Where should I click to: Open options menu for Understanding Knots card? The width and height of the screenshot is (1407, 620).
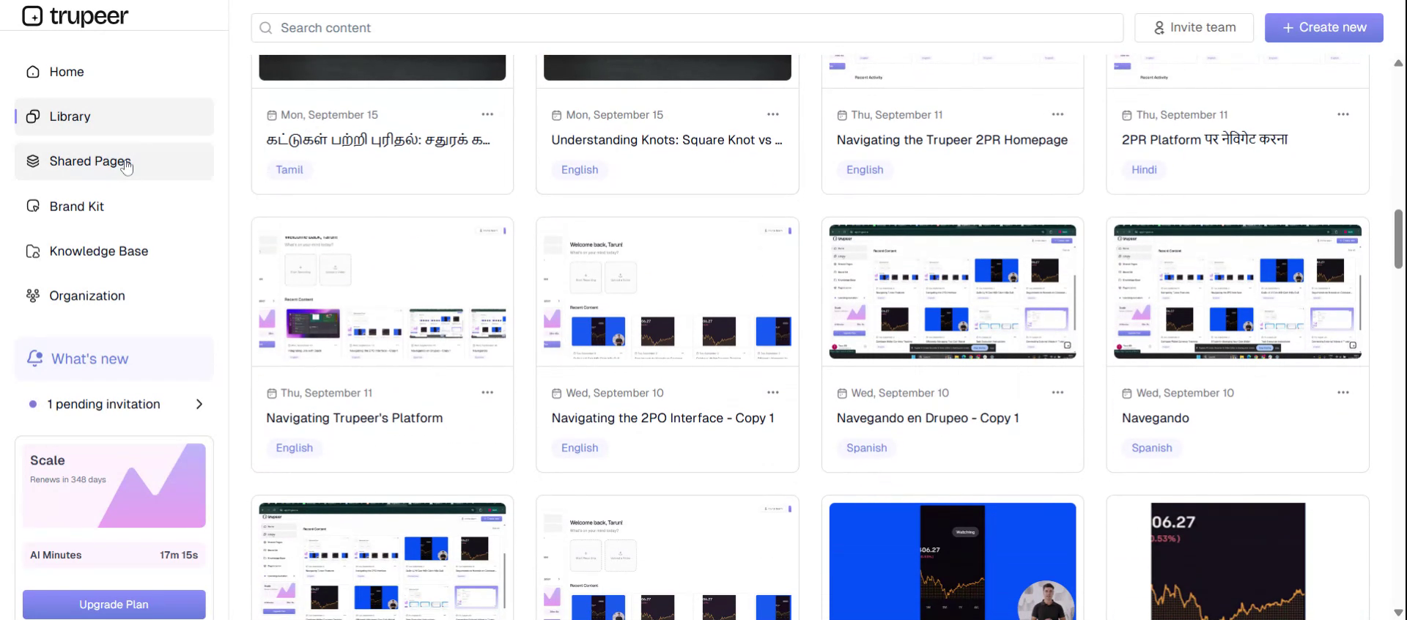(772, 114)
